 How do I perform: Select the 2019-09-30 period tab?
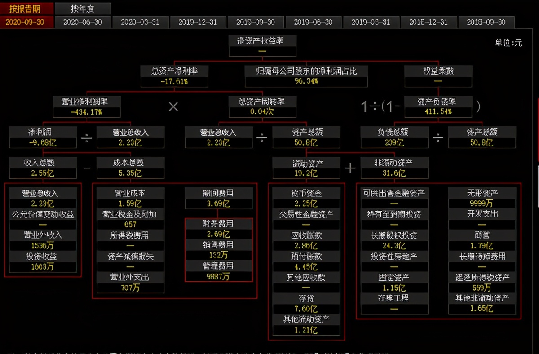256,22
